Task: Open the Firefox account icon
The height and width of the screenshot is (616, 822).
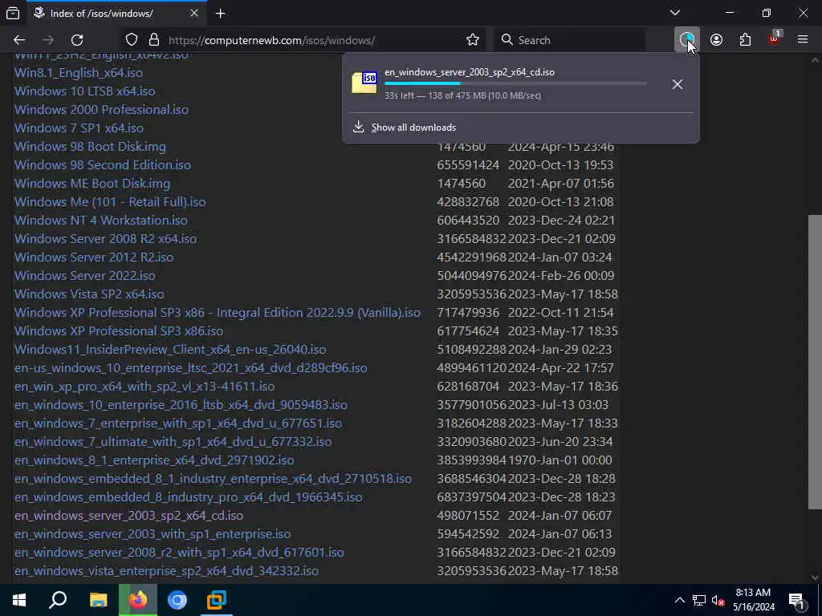Action: [716, 40]
